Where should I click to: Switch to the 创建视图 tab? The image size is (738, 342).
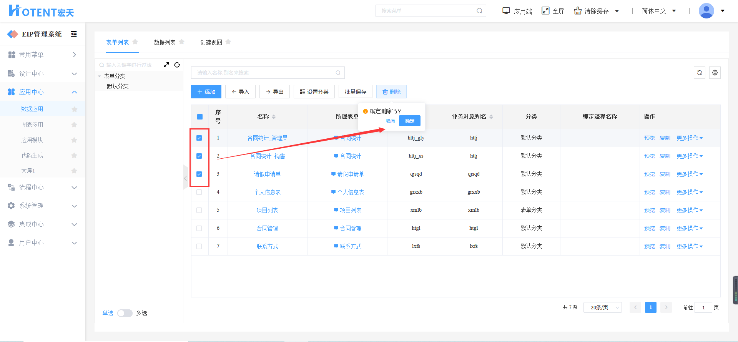click(x=211, y=42)
